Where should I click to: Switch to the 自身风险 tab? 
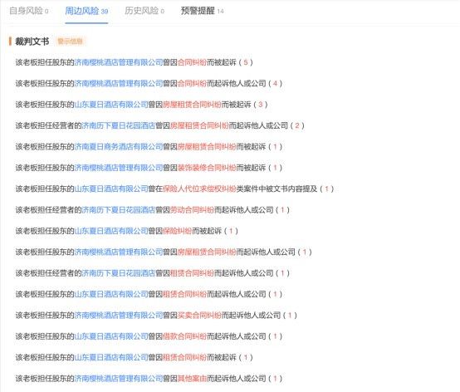coord(29,11)
